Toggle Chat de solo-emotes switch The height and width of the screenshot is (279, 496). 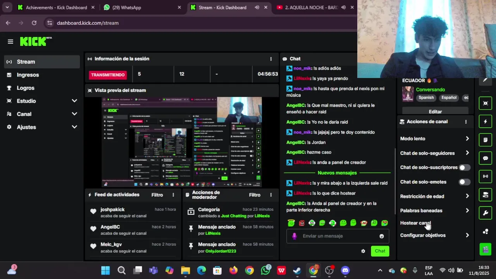pos(464,182)
